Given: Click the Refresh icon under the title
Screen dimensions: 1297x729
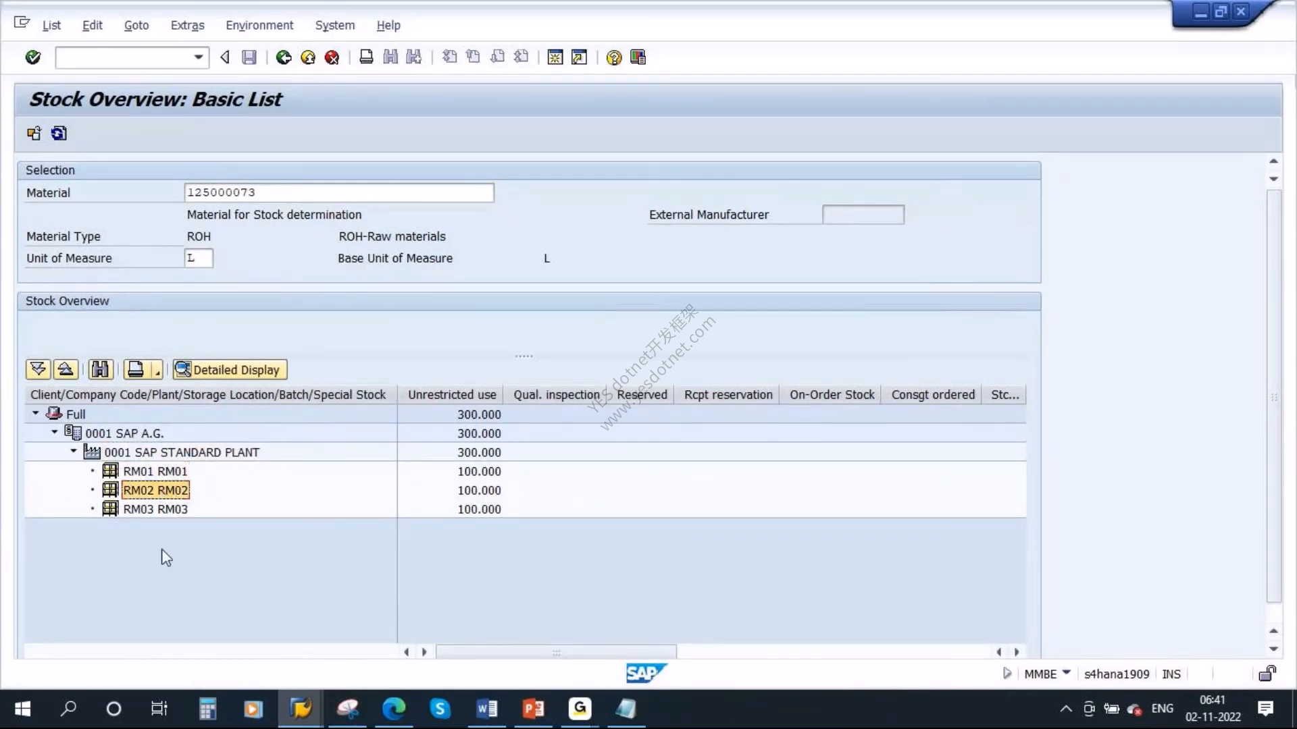Looking at the screenshot, I should [x=59, y=134].
